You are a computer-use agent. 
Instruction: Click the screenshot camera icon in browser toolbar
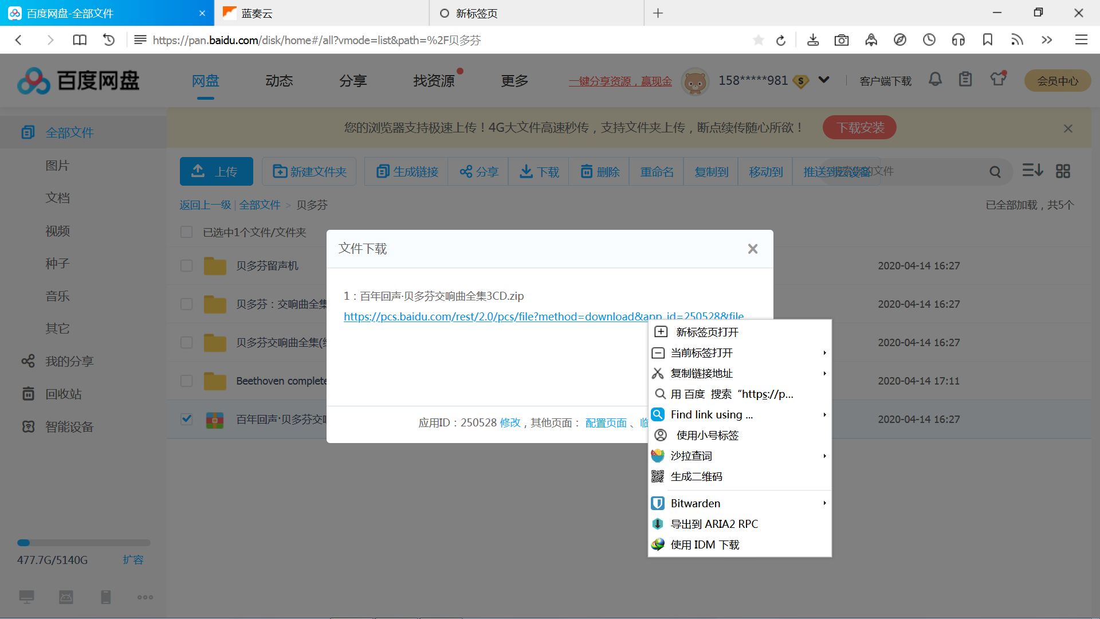(842, 40)
